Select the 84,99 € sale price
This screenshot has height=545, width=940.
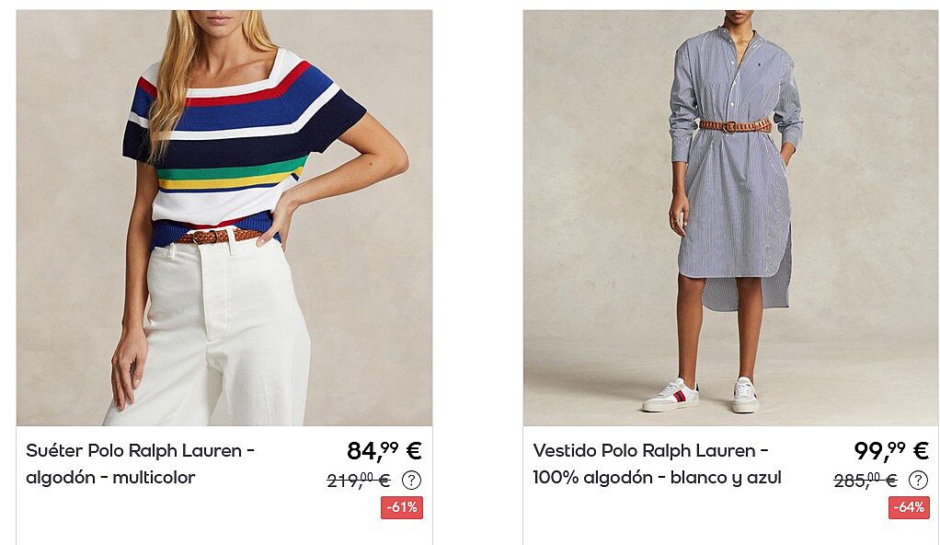coord(384,450)
